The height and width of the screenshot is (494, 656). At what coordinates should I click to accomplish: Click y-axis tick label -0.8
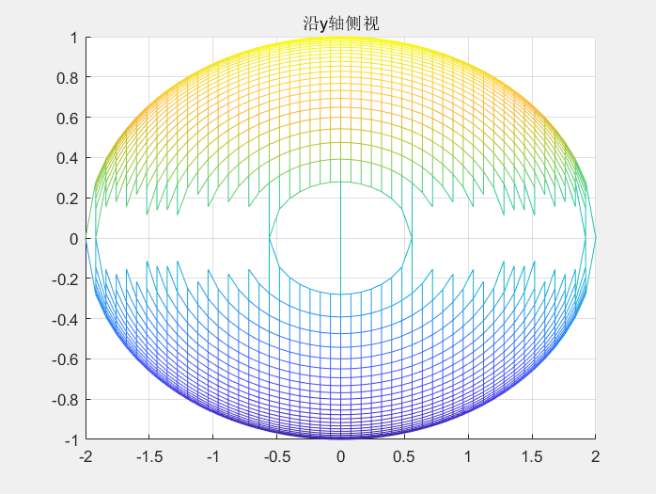(x=65, y=400)
